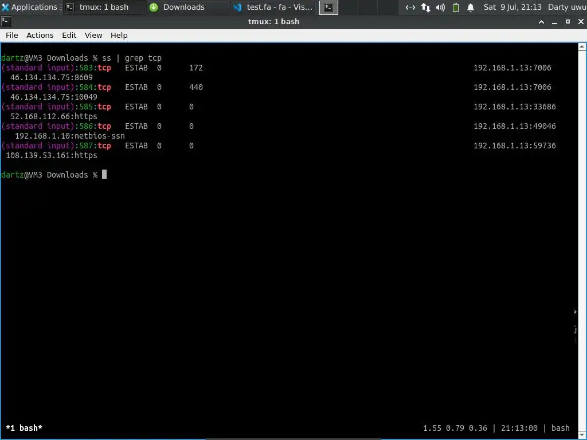Click the volume speaker icon

click(441, 7)
